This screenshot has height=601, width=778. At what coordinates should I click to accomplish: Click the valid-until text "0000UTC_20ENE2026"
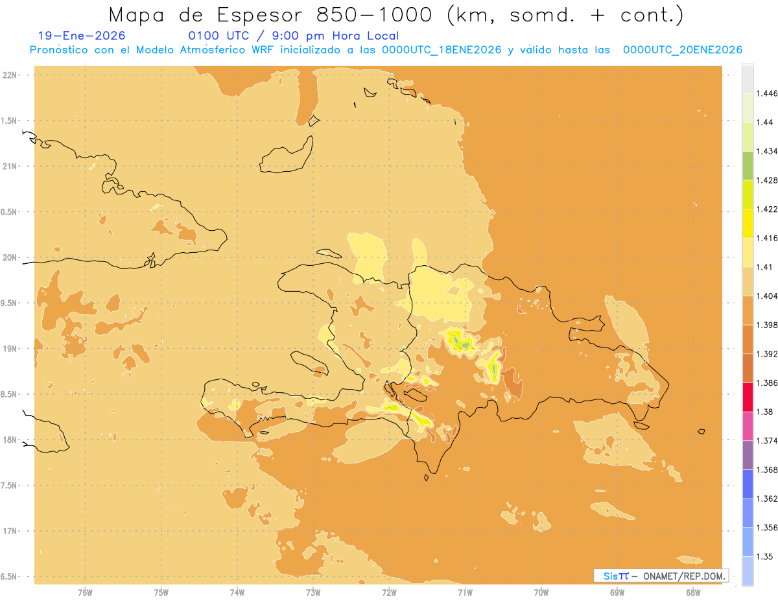[682, 50]
